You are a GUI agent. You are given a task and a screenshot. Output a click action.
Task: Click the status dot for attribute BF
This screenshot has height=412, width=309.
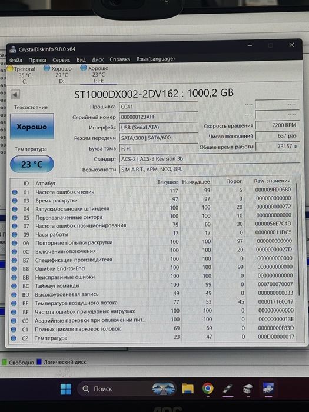pos(14,312)
